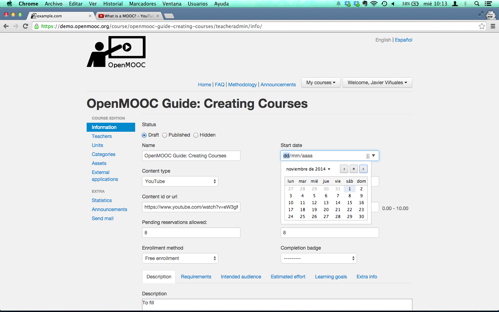The image size is (499, 312).
Task: Select Published status radio button
Action: click(x=165, y=135)
